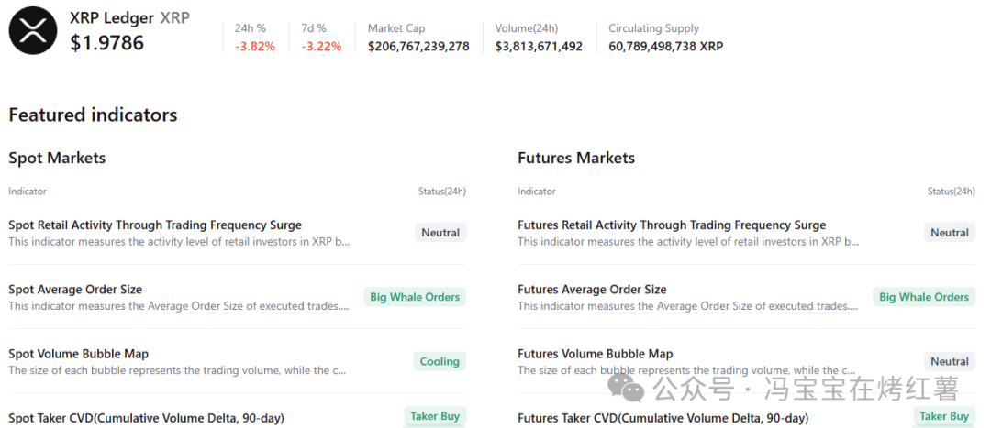Open Spot Retail Activity Through Trading Frequency Surge
Image resolution: width=991 pixels, height=428 pixels.
point(155,225)
